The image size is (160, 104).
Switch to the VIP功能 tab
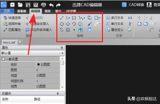click(x=71, y=11)
